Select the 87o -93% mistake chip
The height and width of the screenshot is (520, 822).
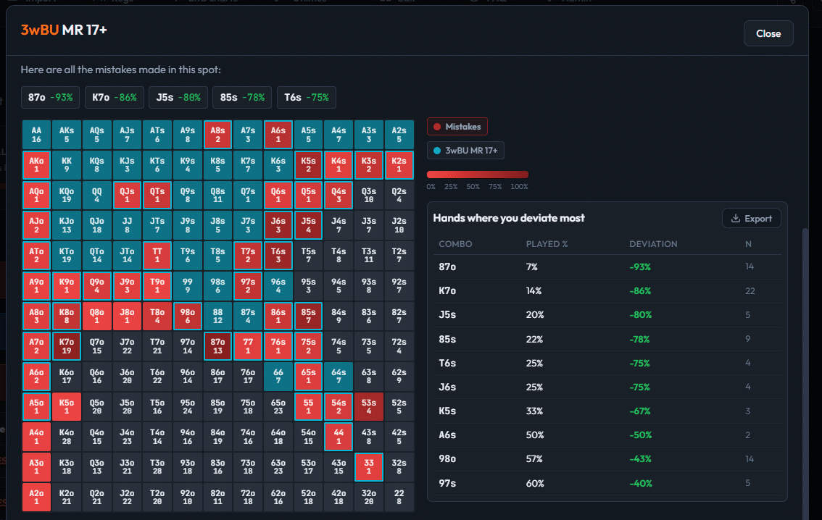click(50, 97)
